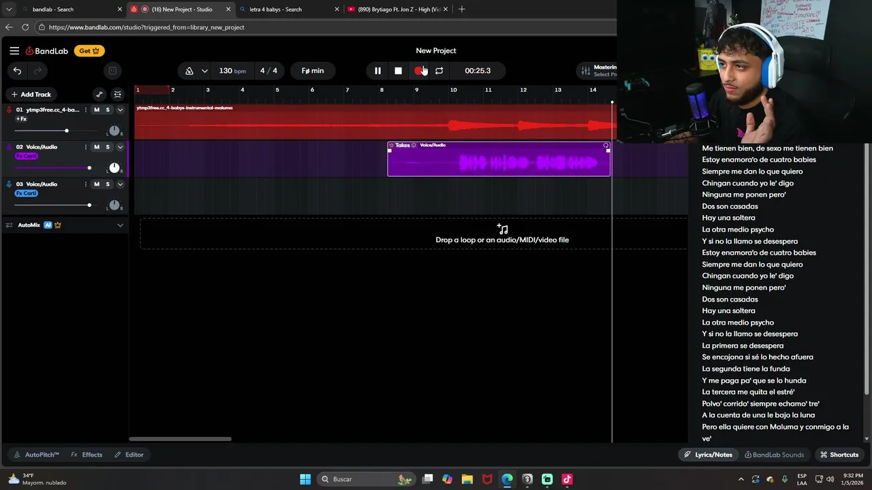Click the taskbar Buscar search box
872x490 pixels.
coord(367,479)
